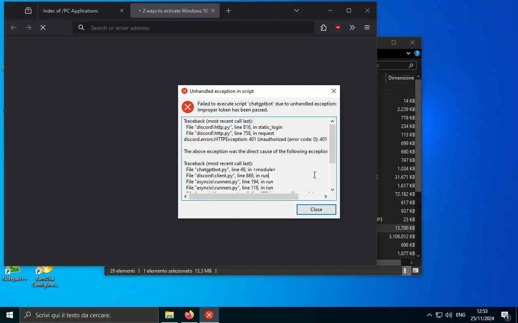Open the Windows Start menu
The image size is (518, 323).
pyautogui.click(x=10, y=315)
